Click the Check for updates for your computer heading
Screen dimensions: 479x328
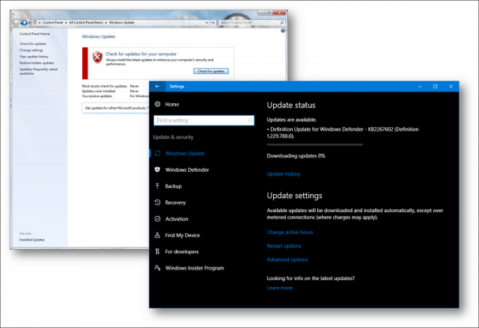pos(141,54)
